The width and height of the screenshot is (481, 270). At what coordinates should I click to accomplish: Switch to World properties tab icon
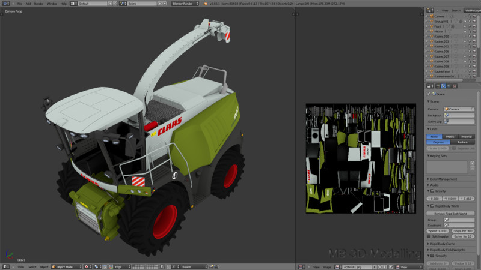click(x=449, y=86)
